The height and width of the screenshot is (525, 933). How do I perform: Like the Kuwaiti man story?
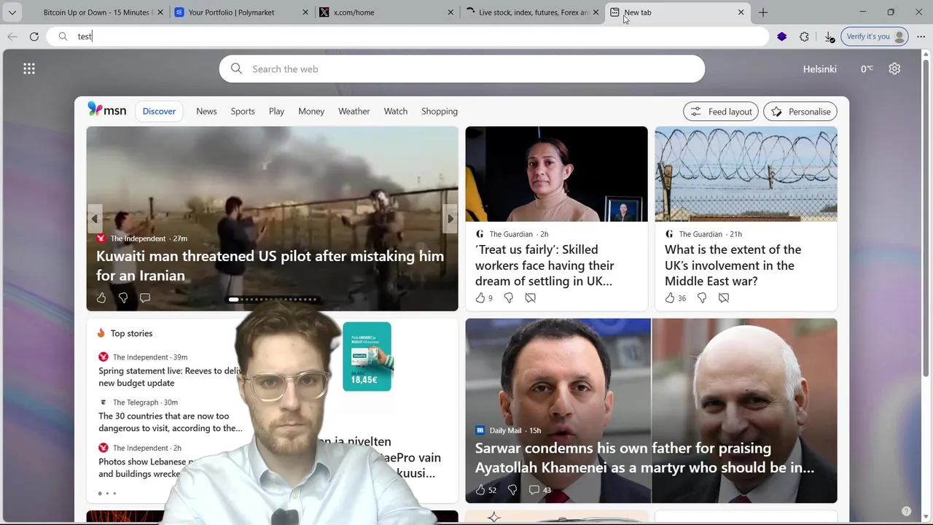[x=101, y=297]
